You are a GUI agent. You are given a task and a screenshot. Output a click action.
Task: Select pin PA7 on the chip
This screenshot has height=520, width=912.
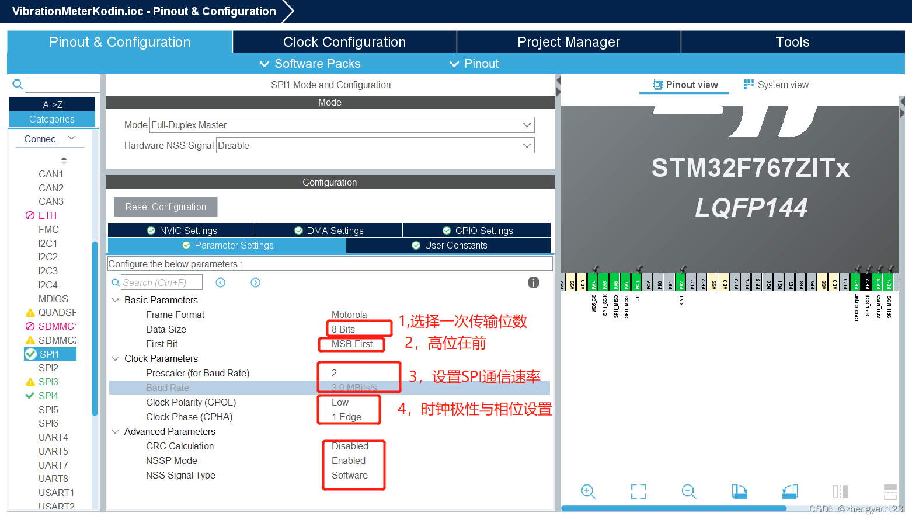pos(626,282)
